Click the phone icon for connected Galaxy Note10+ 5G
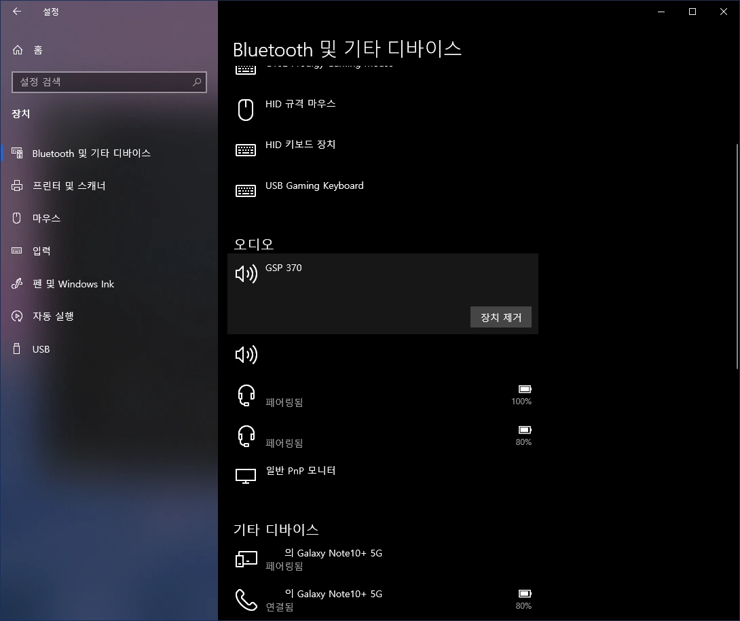 pyautogui.click(x=246, y=599)
